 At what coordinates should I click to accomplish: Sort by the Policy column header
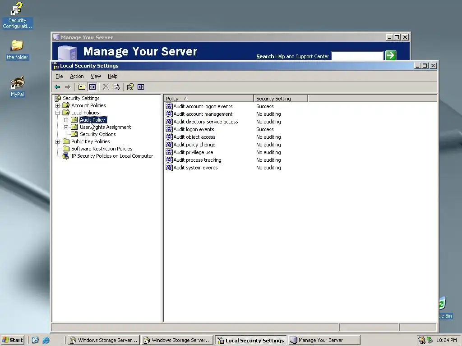208,99
